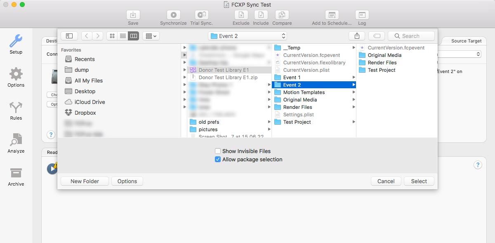The width and height of the screenshot is (495, 243).
Task: Click the Options button in dialog
Action: 127,181
